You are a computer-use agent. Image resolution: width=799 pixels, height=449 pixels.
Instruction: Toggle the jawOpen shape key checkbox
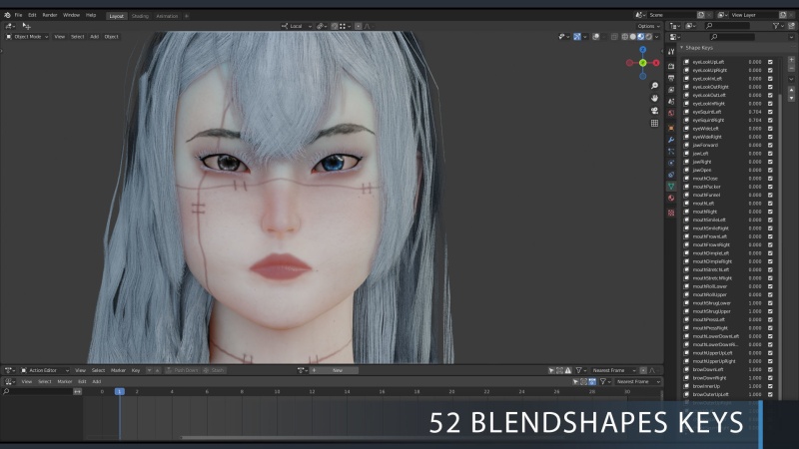coord(770,170)
